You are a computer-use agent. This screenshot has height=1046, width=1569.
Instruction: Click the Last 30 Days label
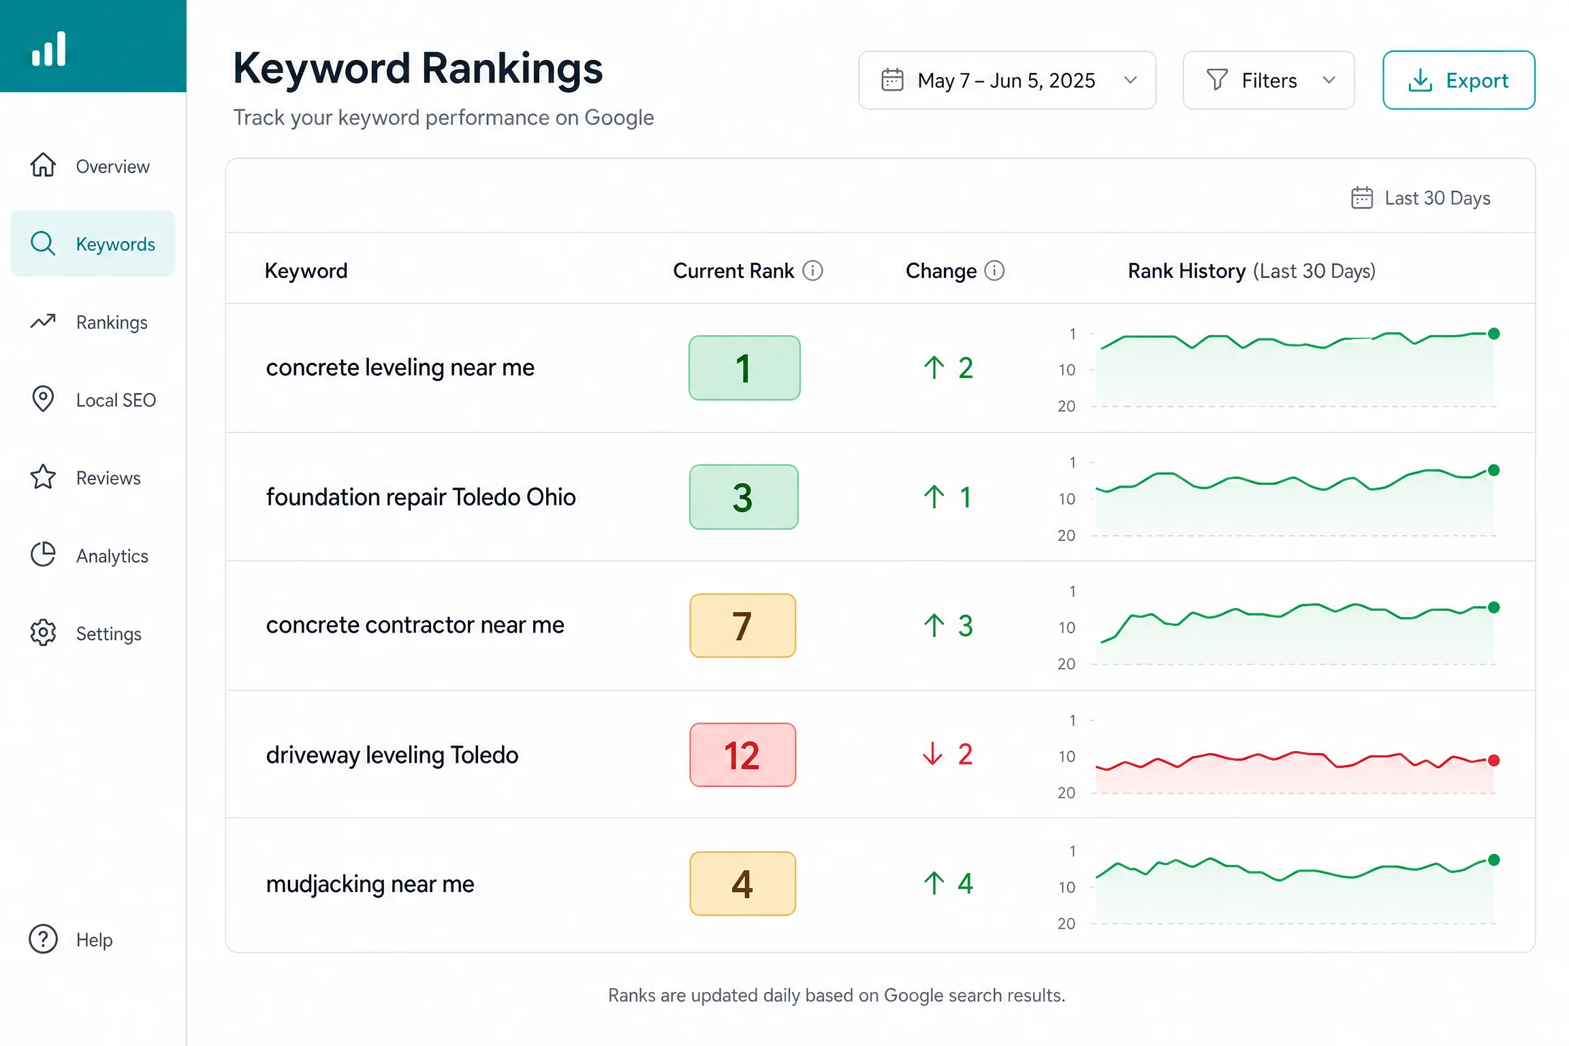[x=1438, y=198]
